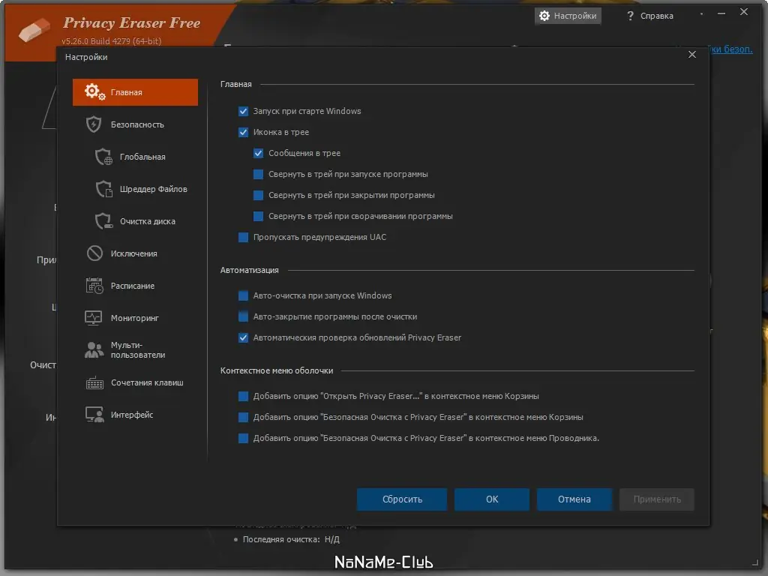Open the Глобальная security subsection
The height and width of the screenshot is (576, 768).
[x=135, y=157]
